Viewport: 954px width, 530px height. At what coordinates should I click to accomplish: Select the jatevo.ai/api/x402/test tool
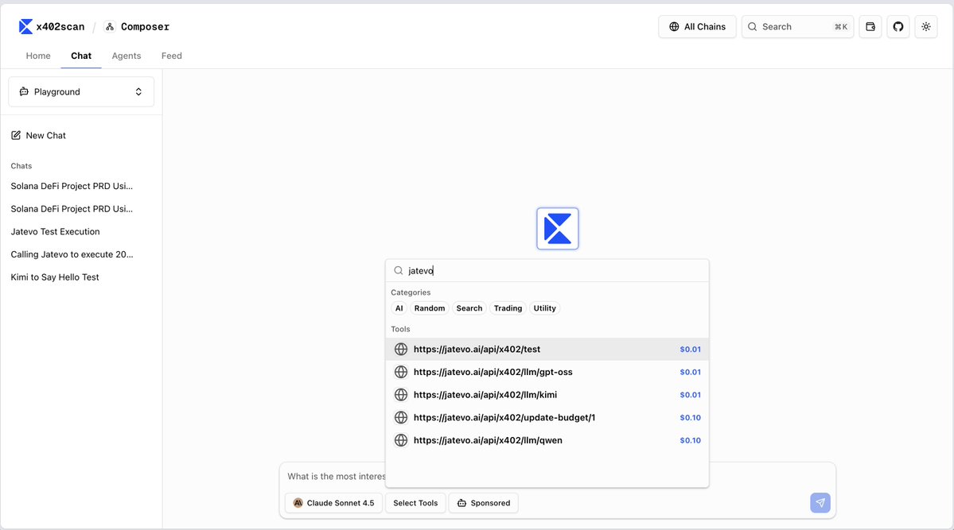(547, 349)
